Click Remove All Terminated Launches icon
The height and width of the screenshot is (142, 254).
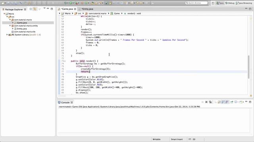point(210,102)
